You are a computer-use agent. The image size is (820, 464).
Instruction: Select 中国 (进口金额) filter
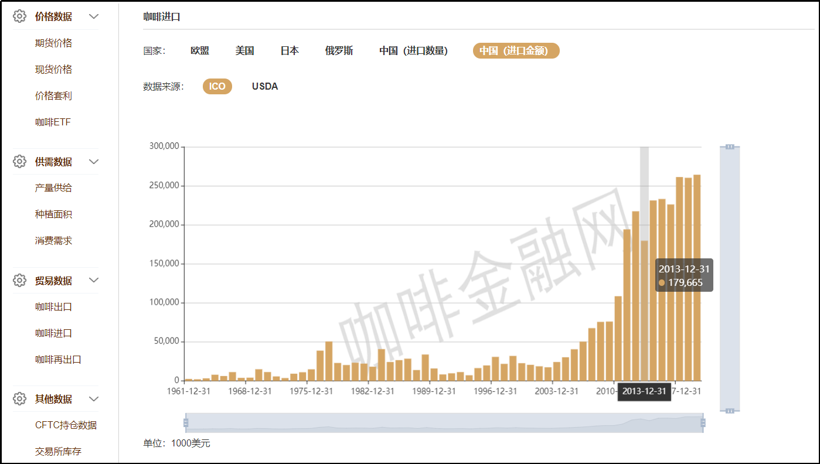[516, 51]
